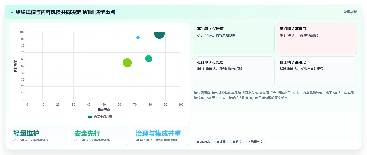The height and width of the screenshot is (155, 367).
Task: Select the 安全先行 stat card
Action: coord(100,136)
